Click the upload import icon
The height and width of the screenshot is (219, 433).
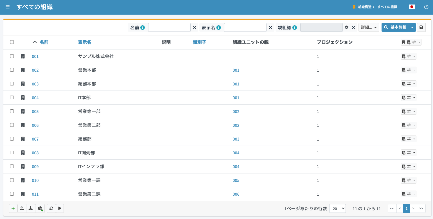22,208
